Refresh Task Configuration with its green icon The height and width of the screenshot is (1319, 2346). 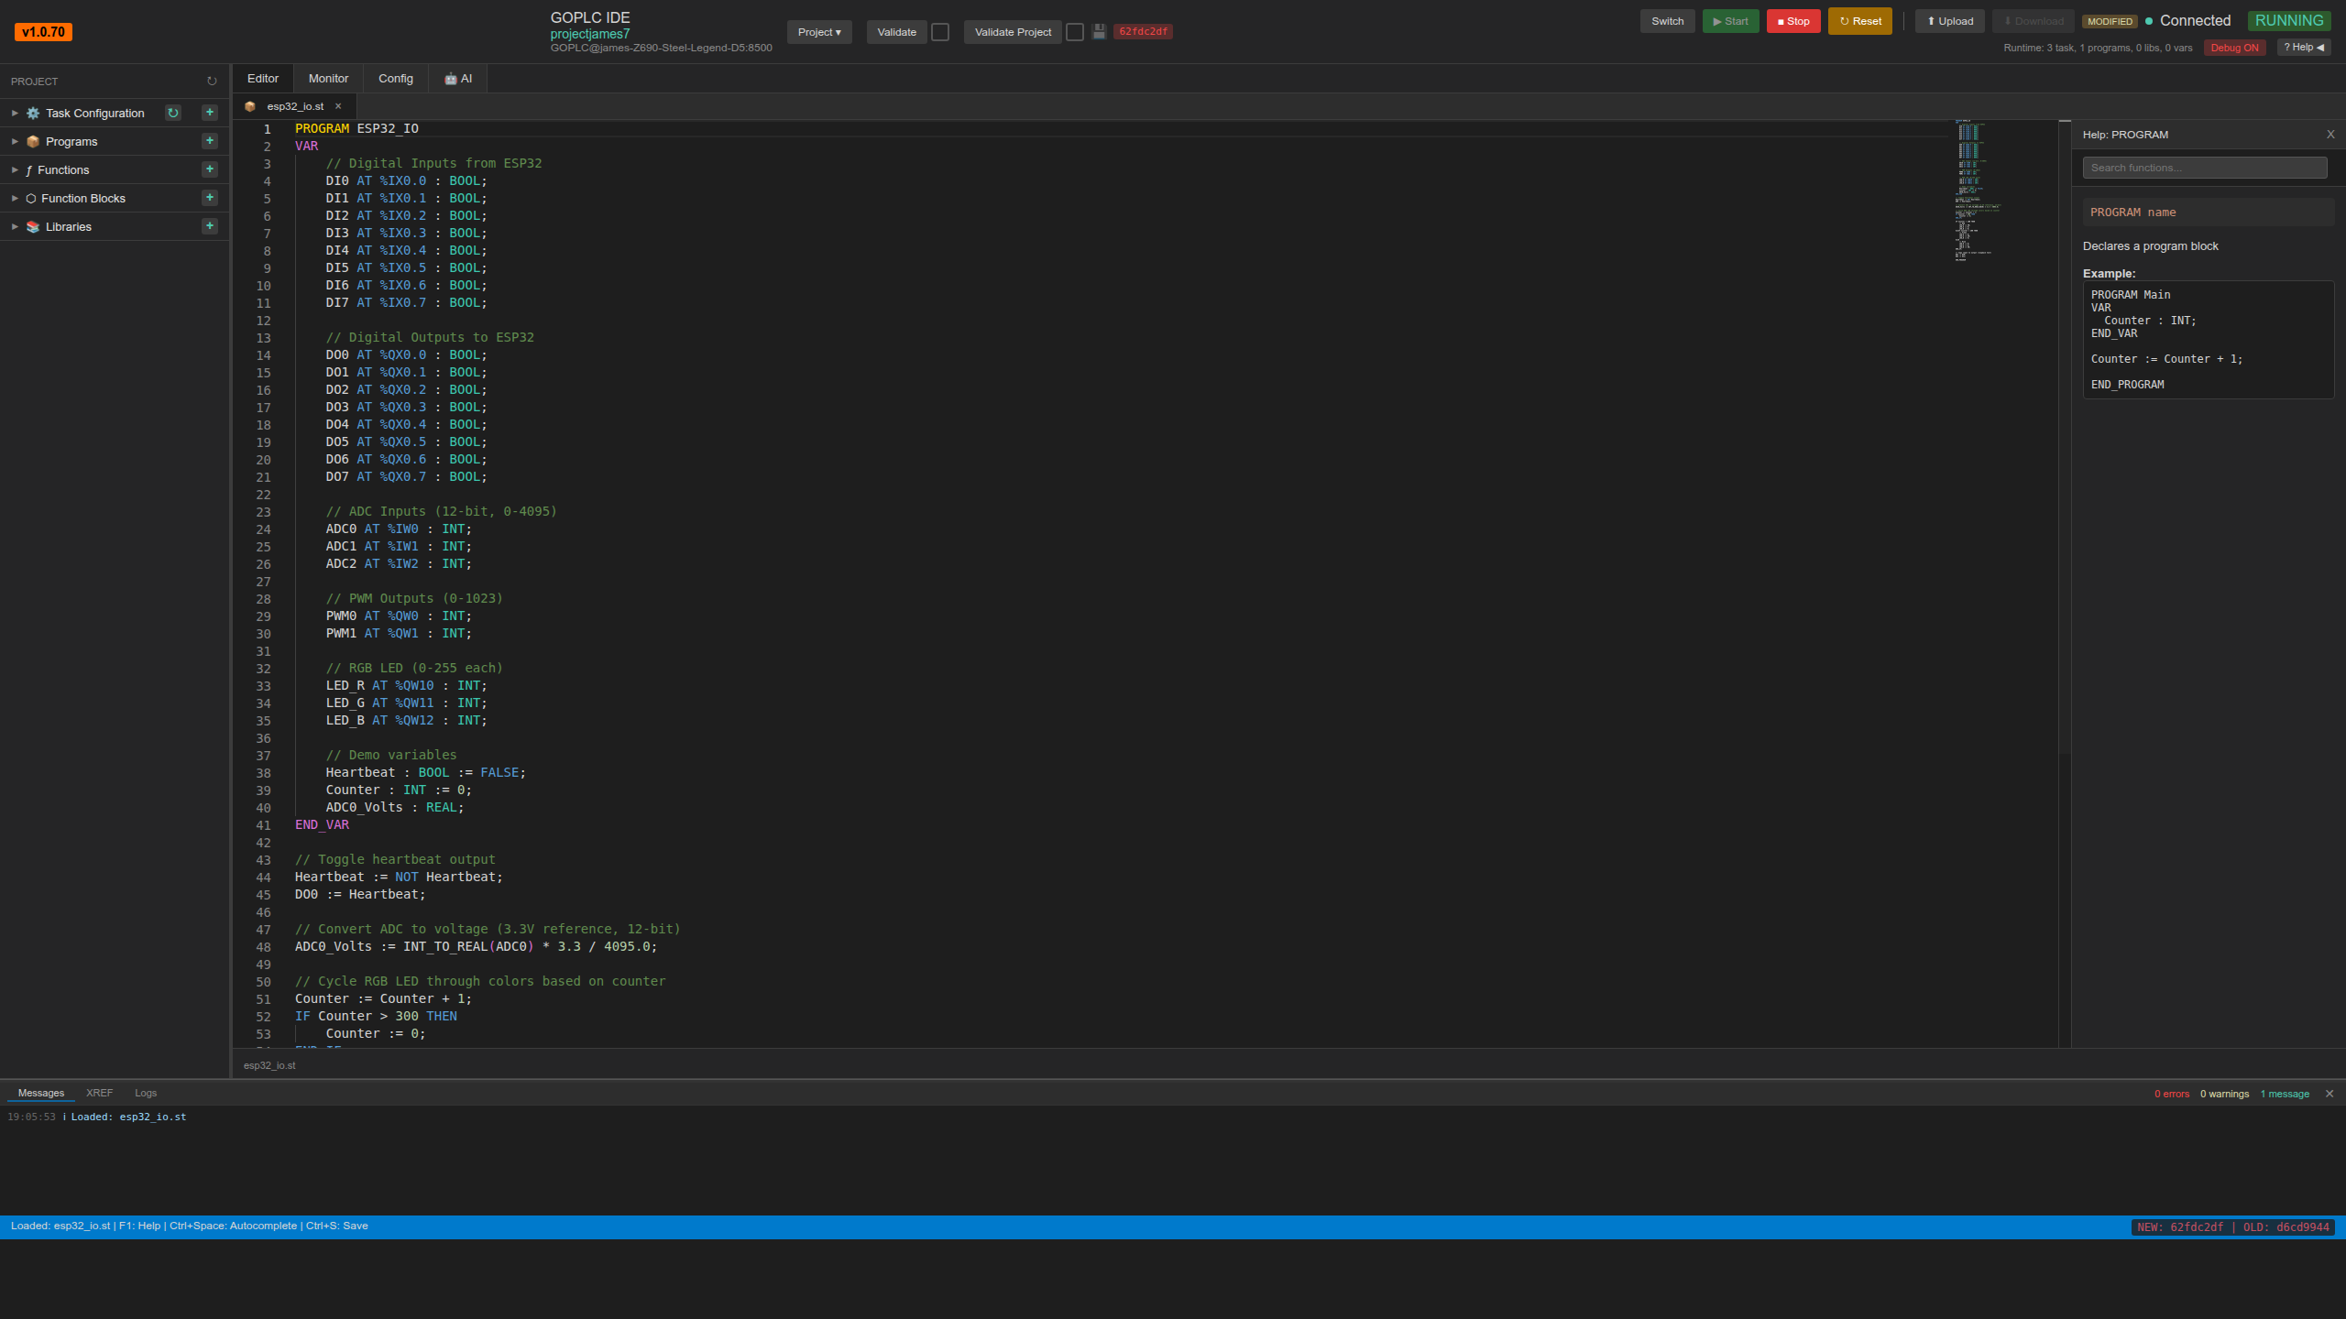[x=173, y=113]
